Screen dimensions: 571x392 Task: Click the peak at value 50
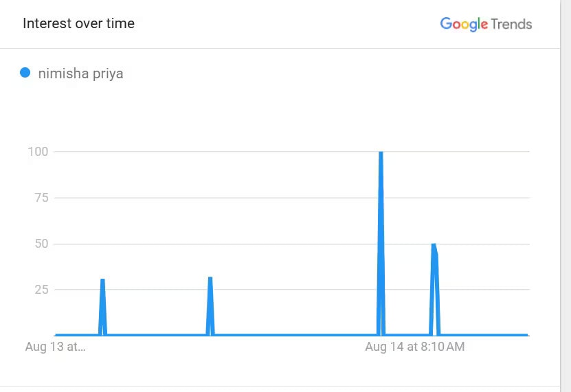pyautogui.click(x=434, y=246)
